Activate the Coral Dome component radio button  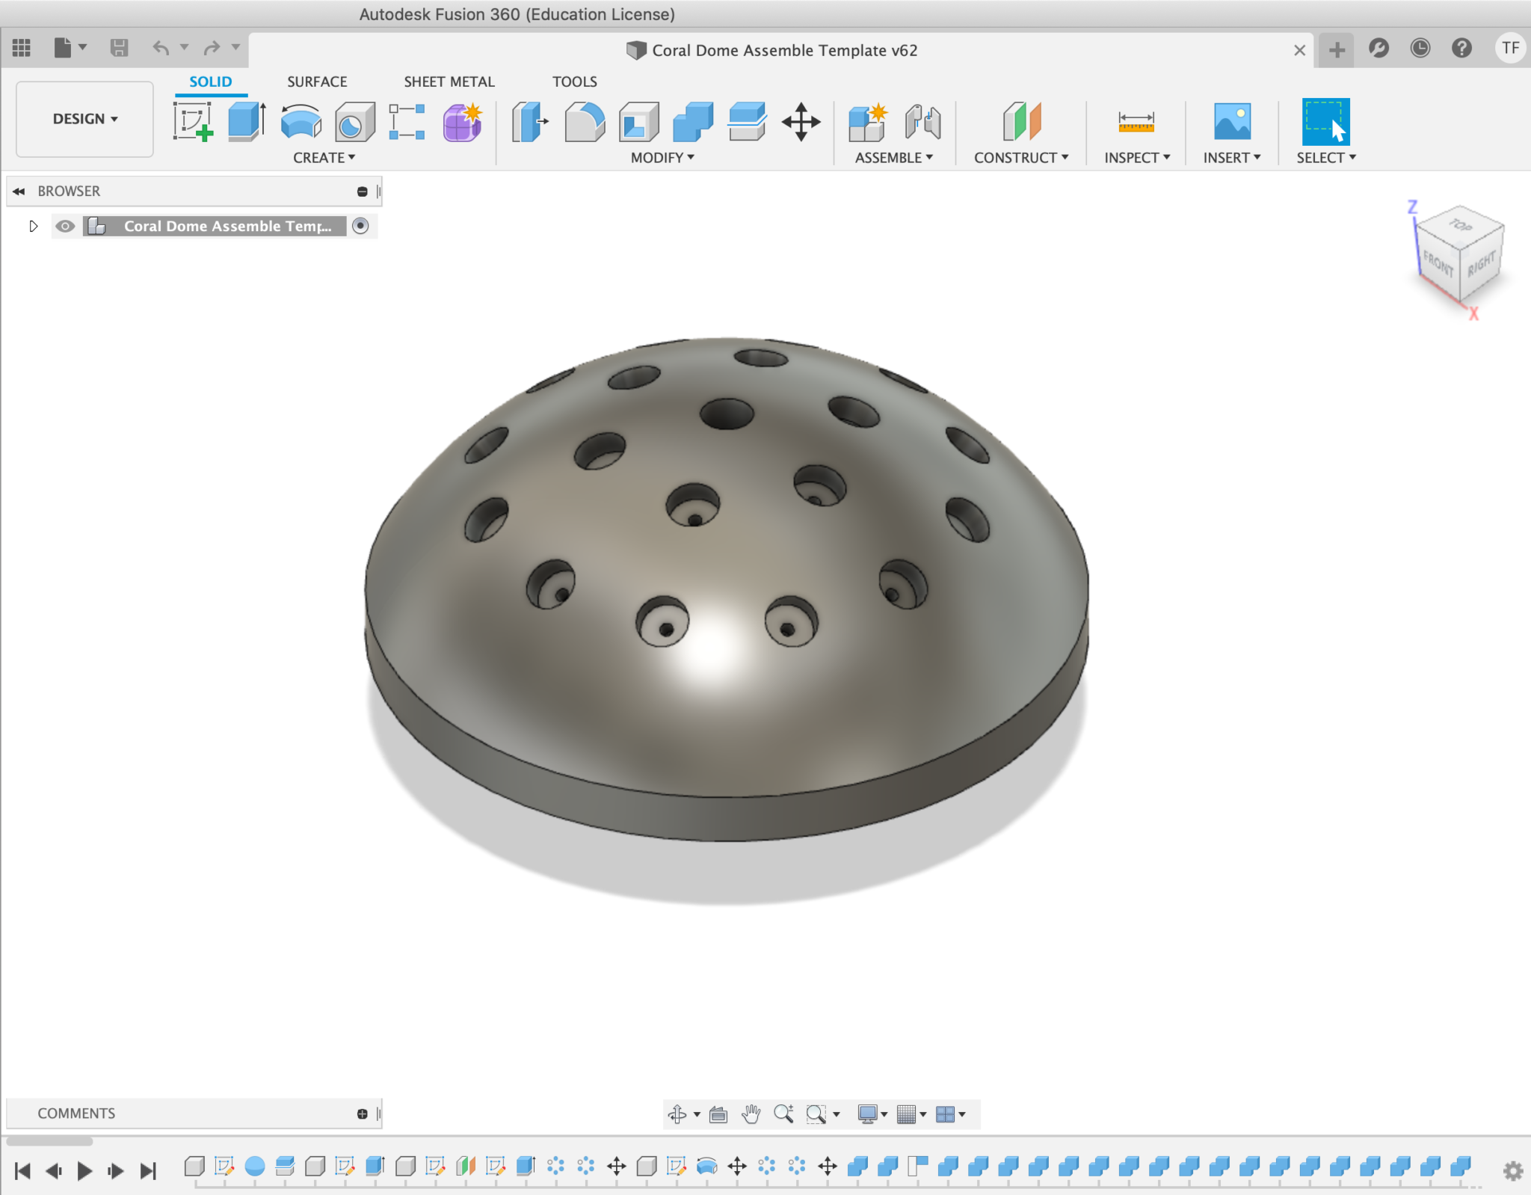360,226
